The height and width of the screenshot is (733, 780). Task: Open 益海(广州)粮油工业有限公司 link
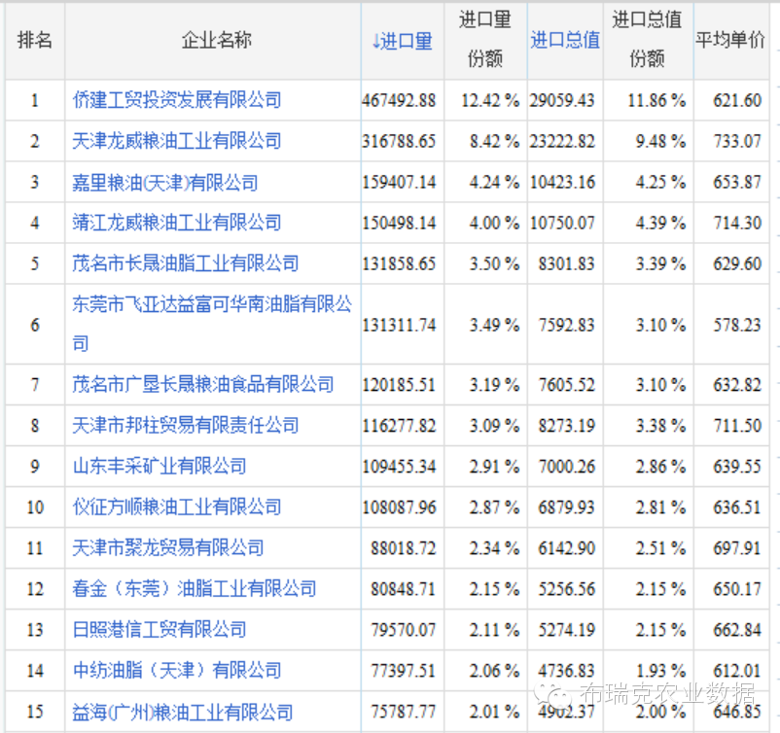[183, 712]
